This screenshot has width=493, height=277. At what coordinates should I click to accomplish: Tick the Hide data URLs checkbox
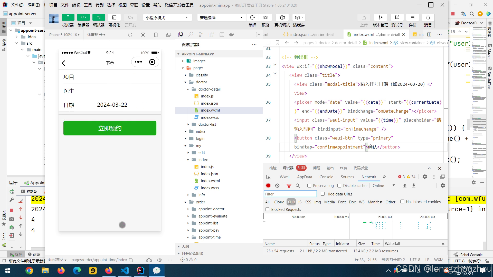coord(323,194)
